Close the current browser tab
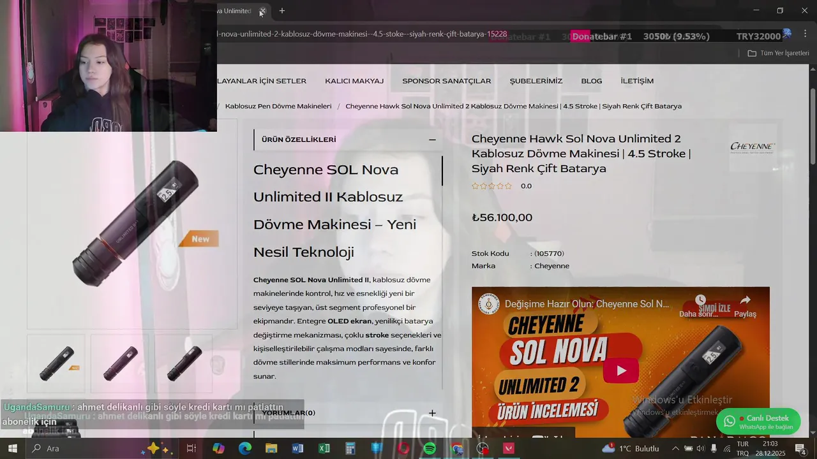The image size is (817, 459). pos(263,11)
